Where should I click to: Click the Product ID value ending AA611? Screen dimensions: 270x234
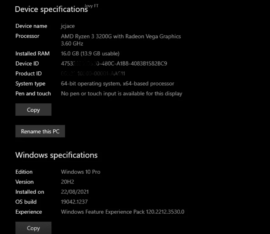pyautogui.click(x=93, y=74)
